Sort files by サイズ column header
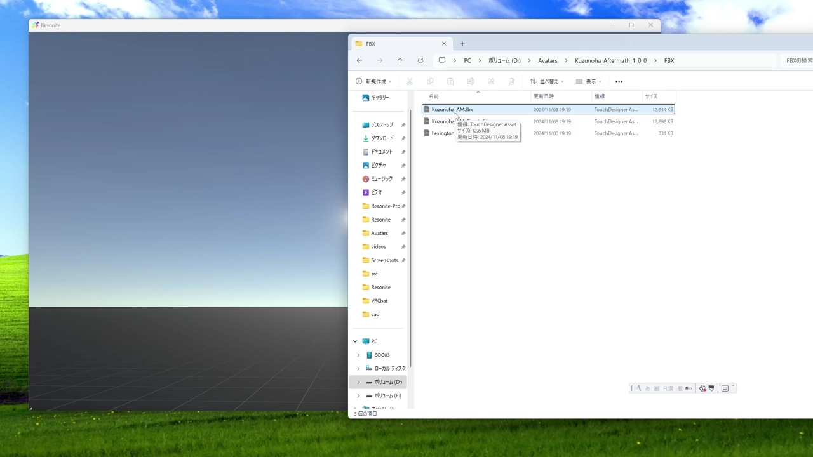 coord(651,96)
